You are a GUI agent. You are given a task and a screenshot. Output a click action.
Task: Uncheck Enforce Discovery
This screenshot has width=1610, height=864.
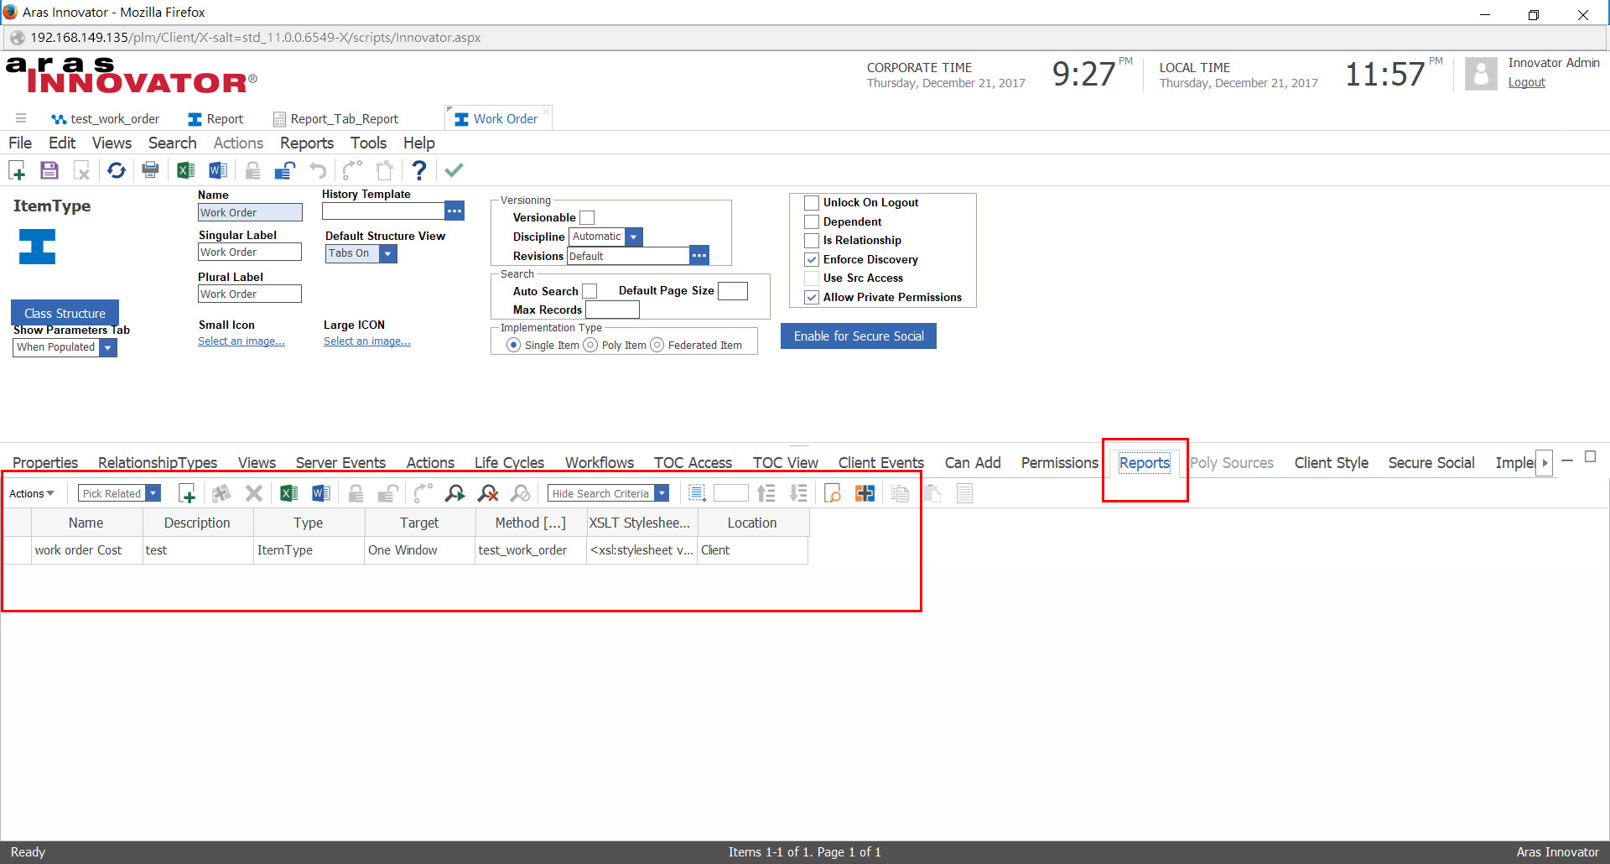coord(812,260)
